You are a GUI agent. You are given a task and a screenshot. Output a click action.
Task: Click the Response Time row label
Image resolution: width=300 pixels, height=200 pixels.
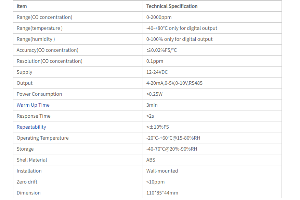[34, 116]
